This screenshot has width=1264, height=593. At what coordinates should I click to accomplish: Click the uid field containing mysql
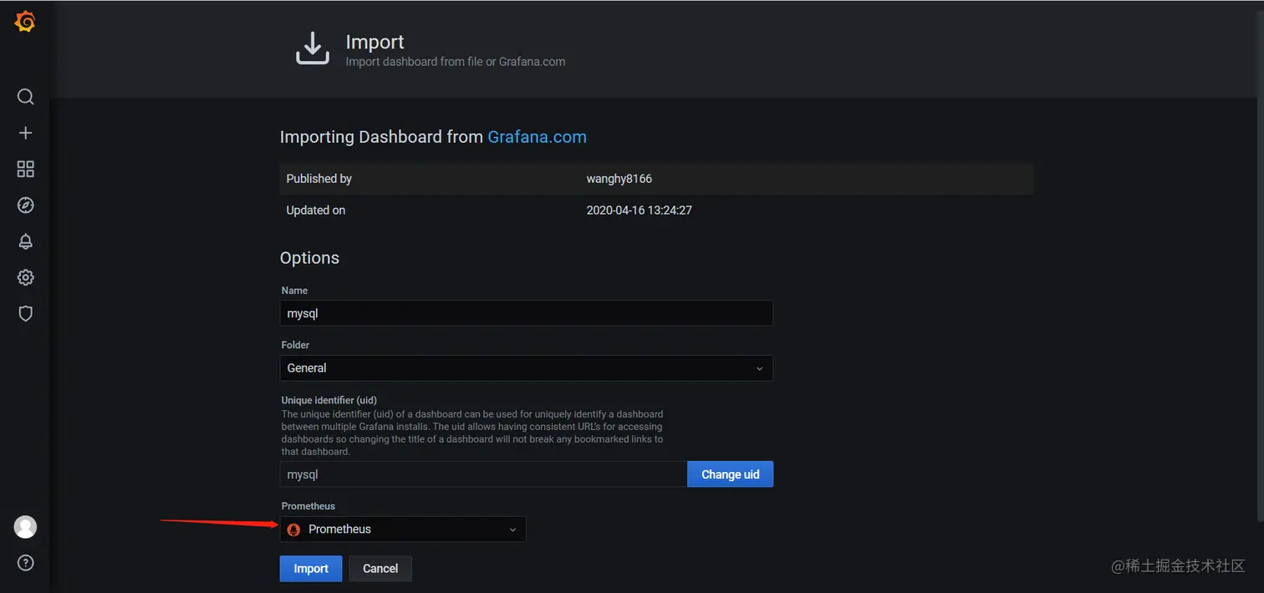[483, 474]
